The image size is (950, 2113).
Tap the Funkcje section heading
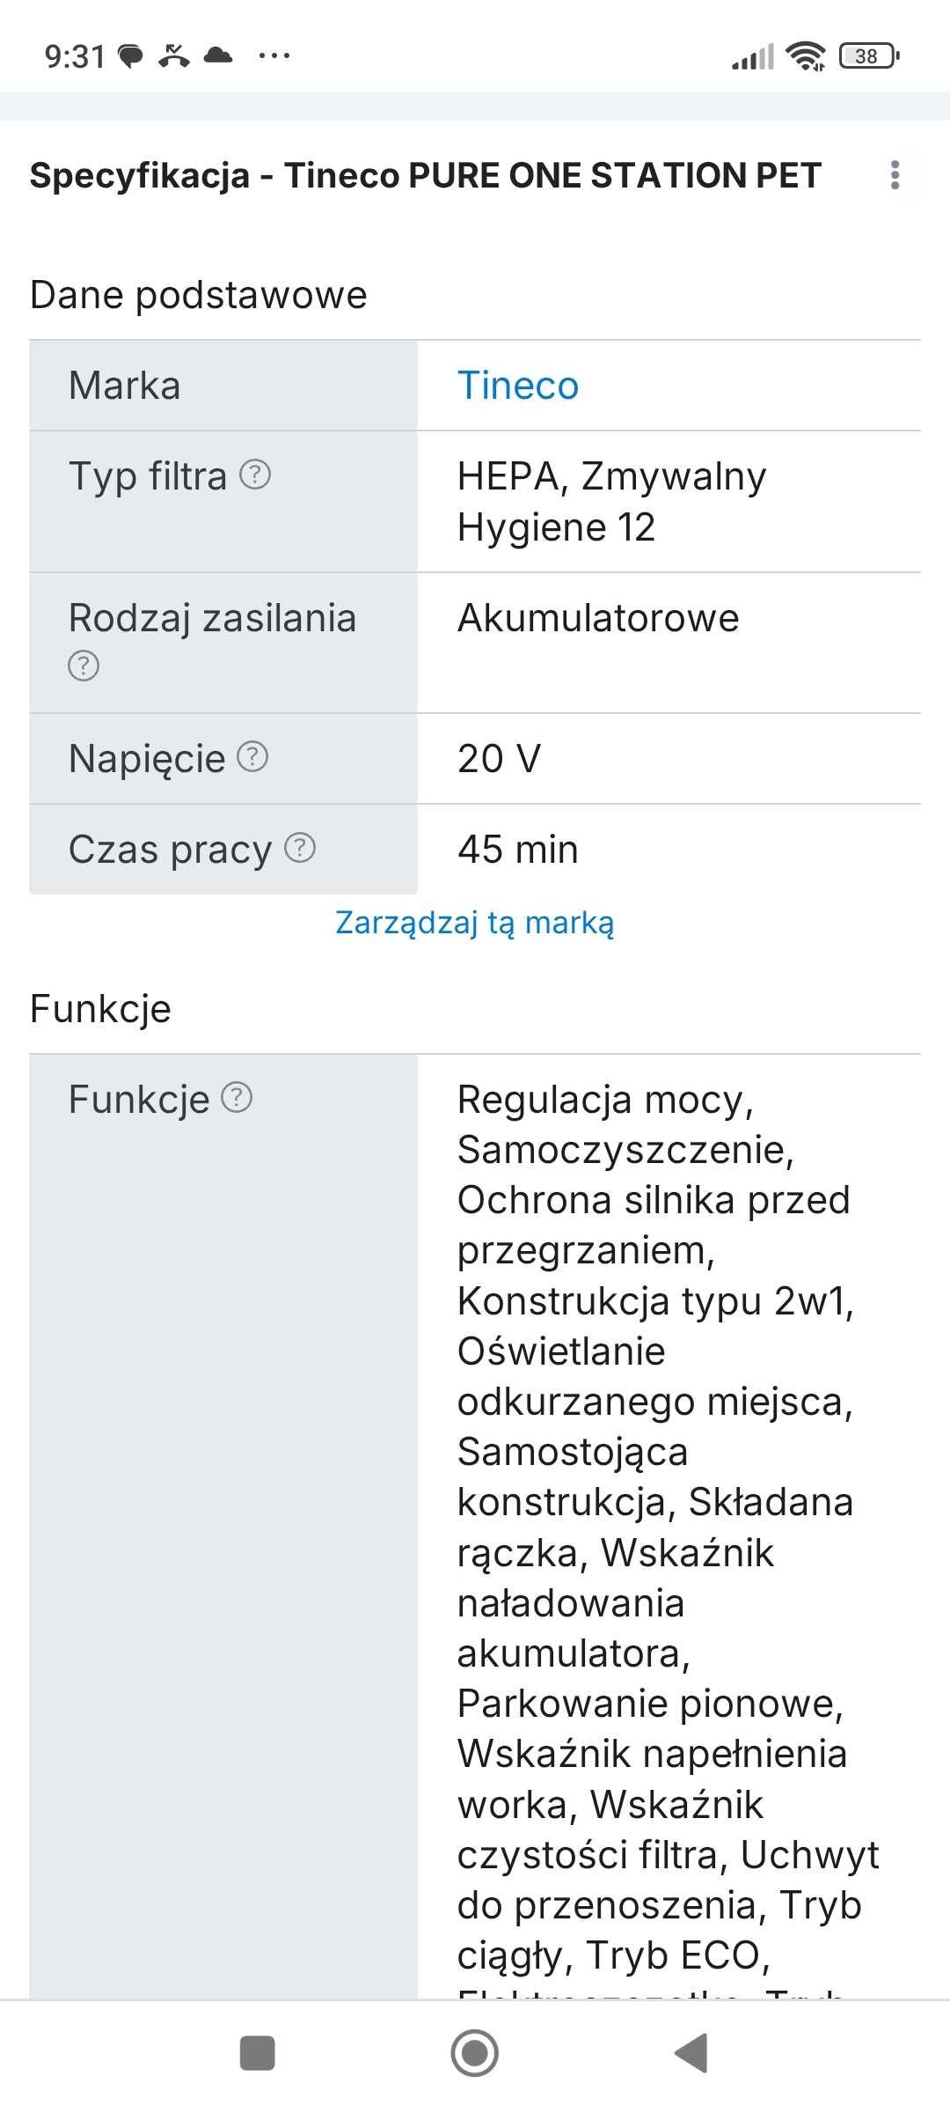[x=100, y=1009]
